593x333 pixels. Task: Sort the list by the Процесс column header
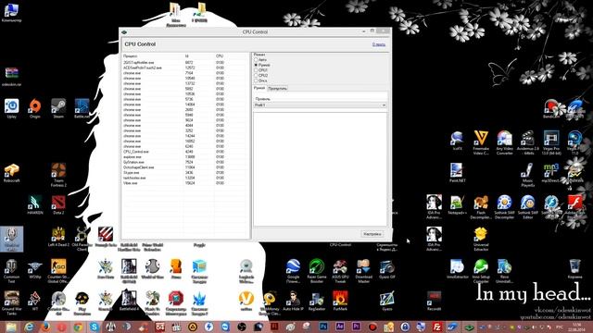pos(152,55)
